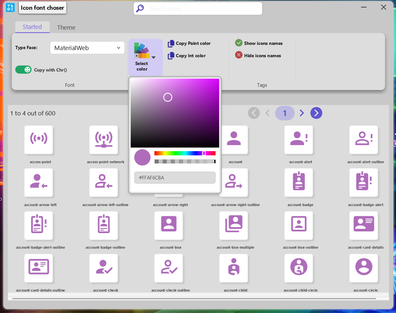Choose the account-circle icon tile
The width and height of the screenshot is (396, 313).
click(x=364, y=268)
